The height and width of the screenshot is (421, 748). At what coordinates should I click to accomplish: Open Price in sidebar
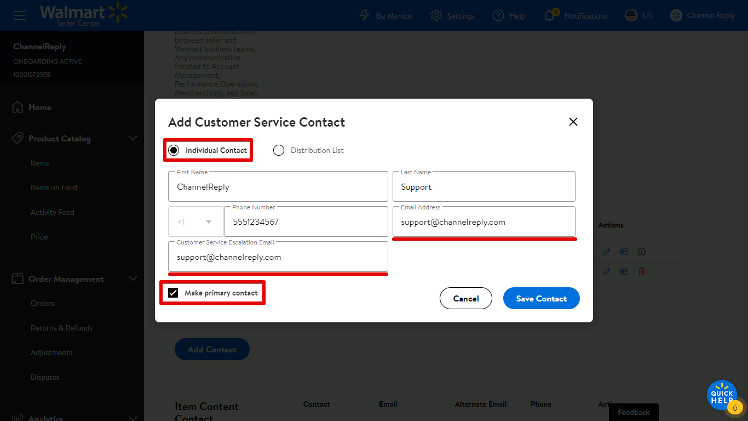pos(39,237)
